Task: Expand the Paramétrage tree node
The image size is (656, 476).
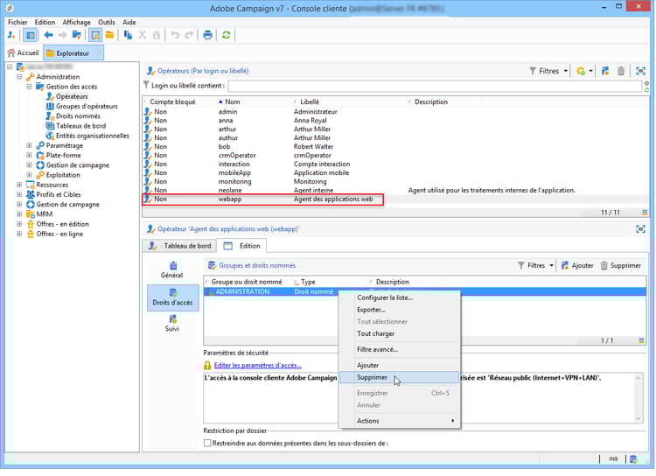Action: pos(29,145)
